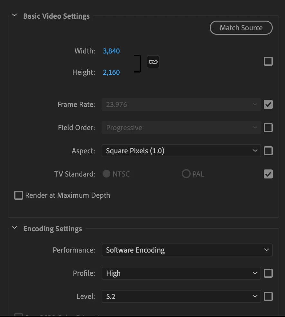The height and width of the screenshot is (317, 285).
Task: Uncheck the TV Standard match source checkbox
Action: pos(268,174)
